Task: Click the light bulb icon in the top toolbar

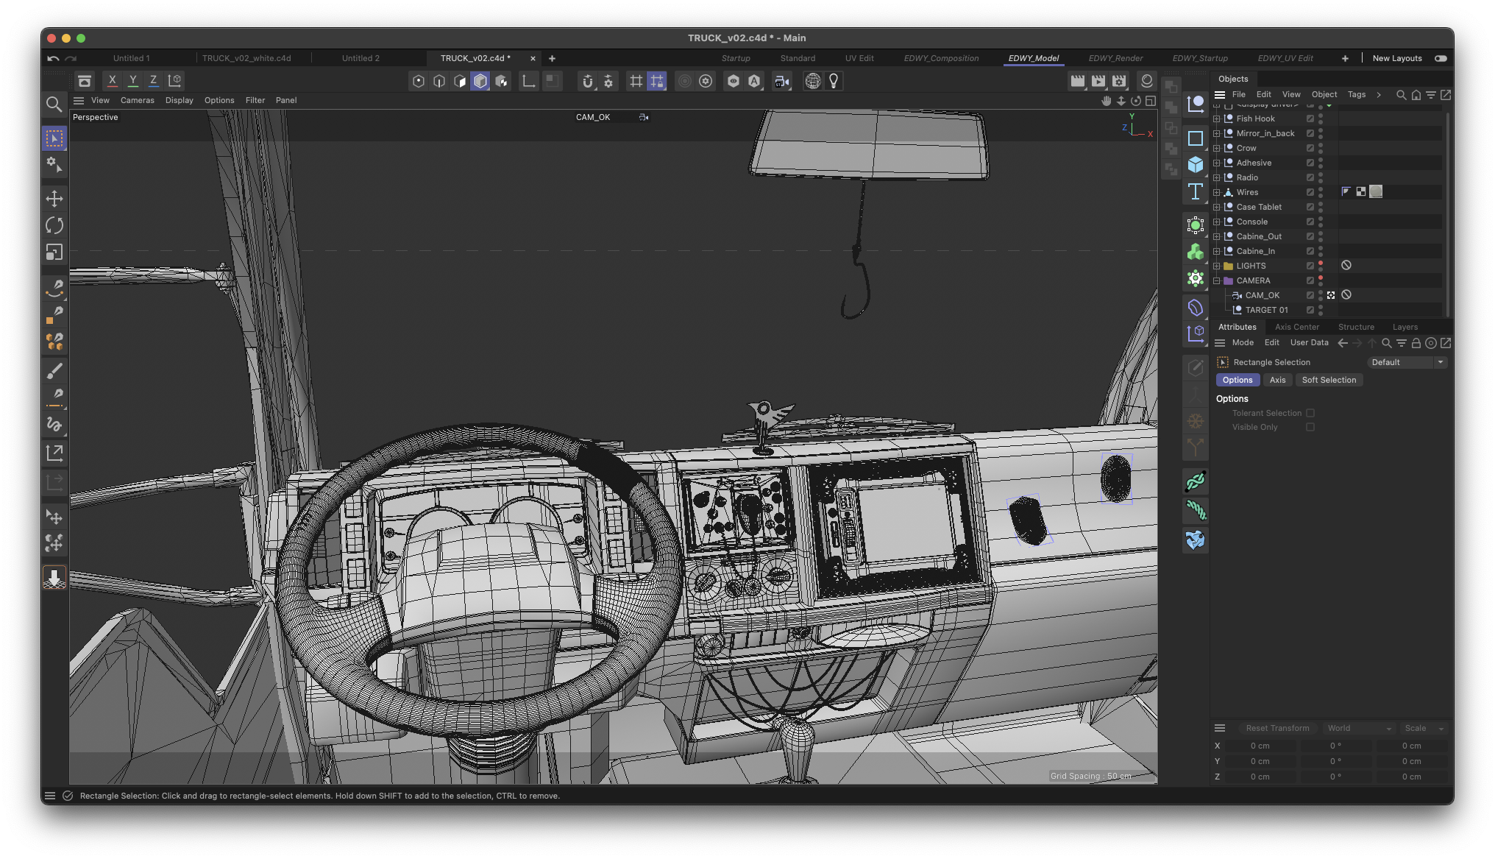Action: coord(834,81)
